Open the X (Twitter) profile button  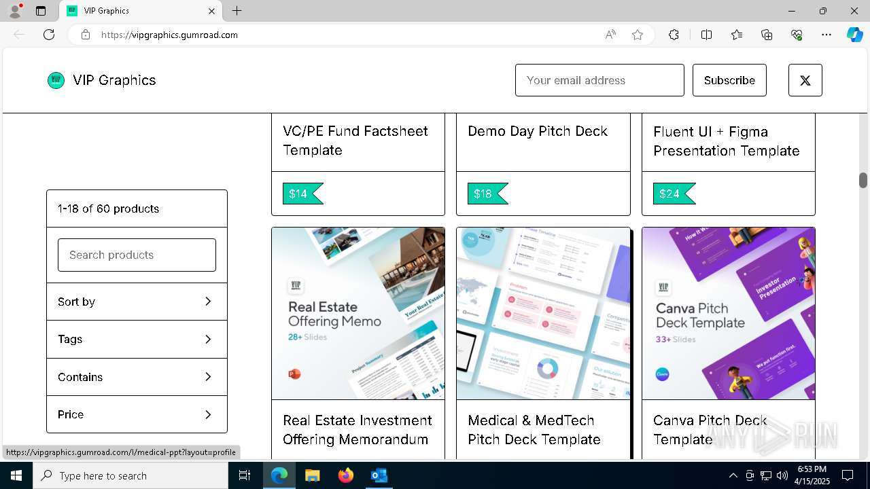805,80
